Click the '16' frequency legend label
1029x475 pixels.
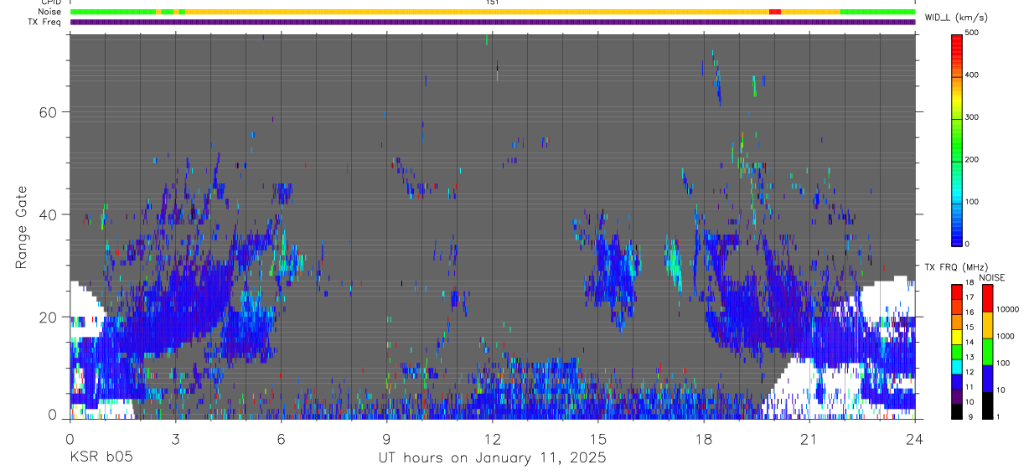[x=970, y=312]
